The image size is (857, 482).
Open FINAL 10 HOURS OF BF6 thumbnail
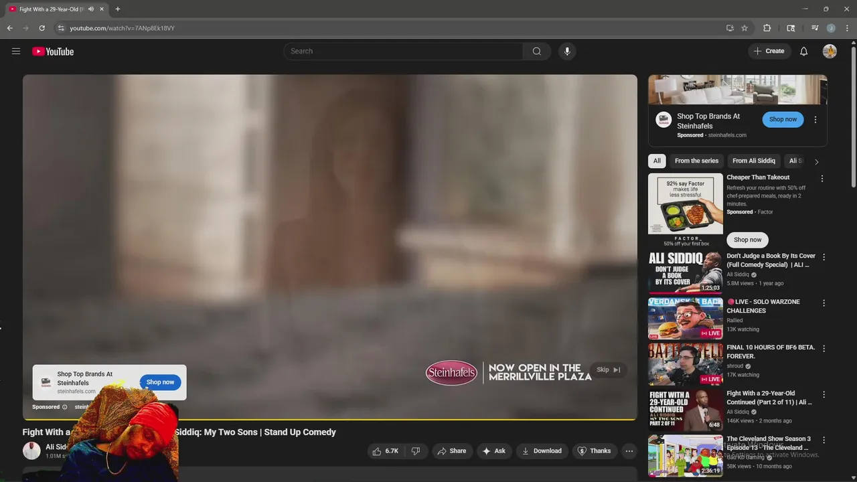tap(686, 364)
